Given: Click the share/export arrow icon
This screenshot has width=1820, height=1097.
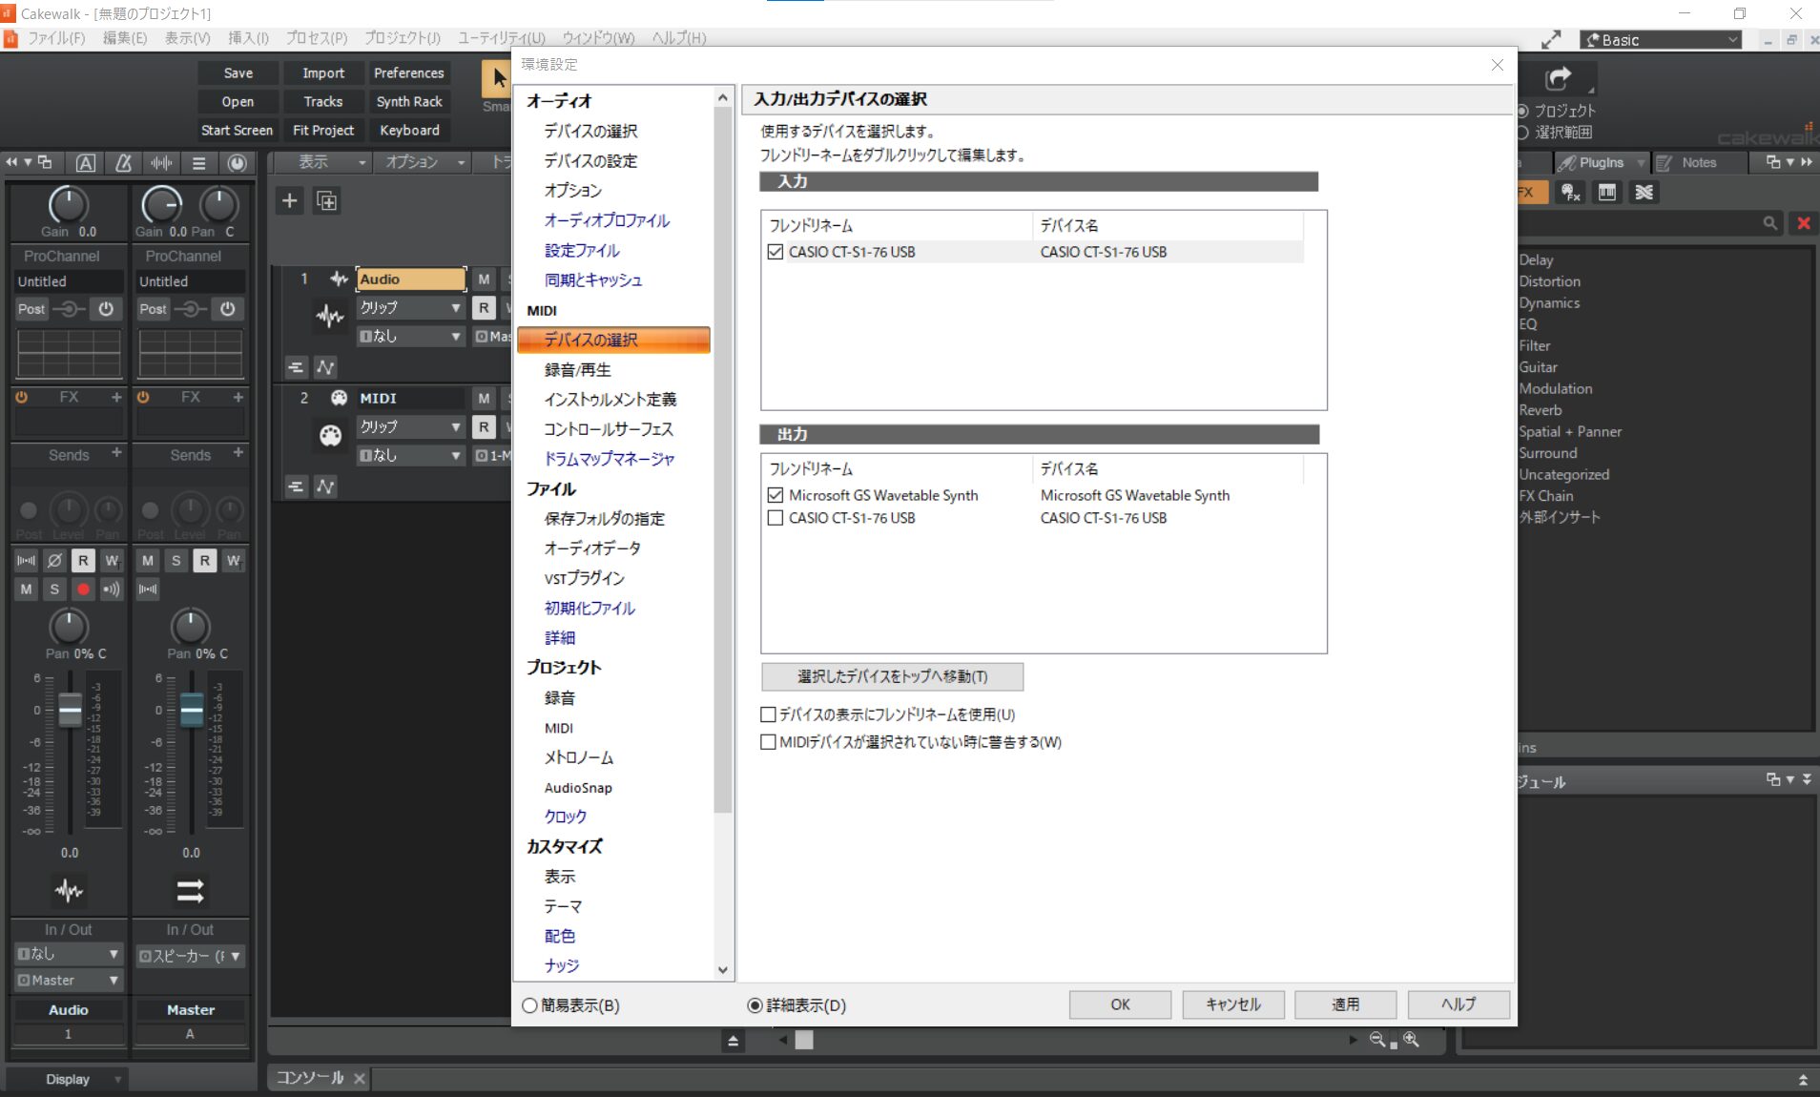Looking at the screenshot, I should point(1558,77).
